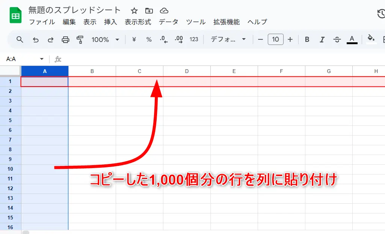The width and height of the screenshot is (385, 234).
Task: Select the paint format roller tool
Action: (x=80, y=39)
